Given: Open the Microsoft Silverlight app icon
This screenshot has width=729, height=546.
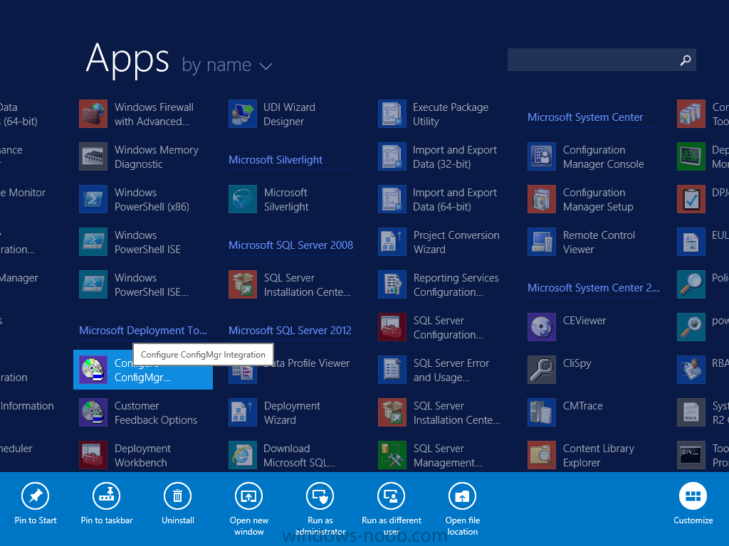Looking at the screenshot, I should tap(243, 199).
